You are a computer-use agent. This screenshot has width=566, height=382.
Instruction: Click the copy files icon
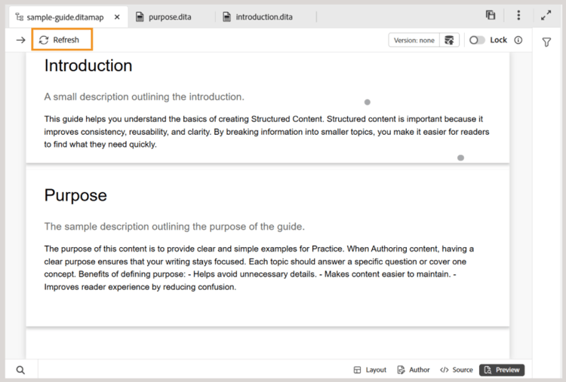(491, 15)
